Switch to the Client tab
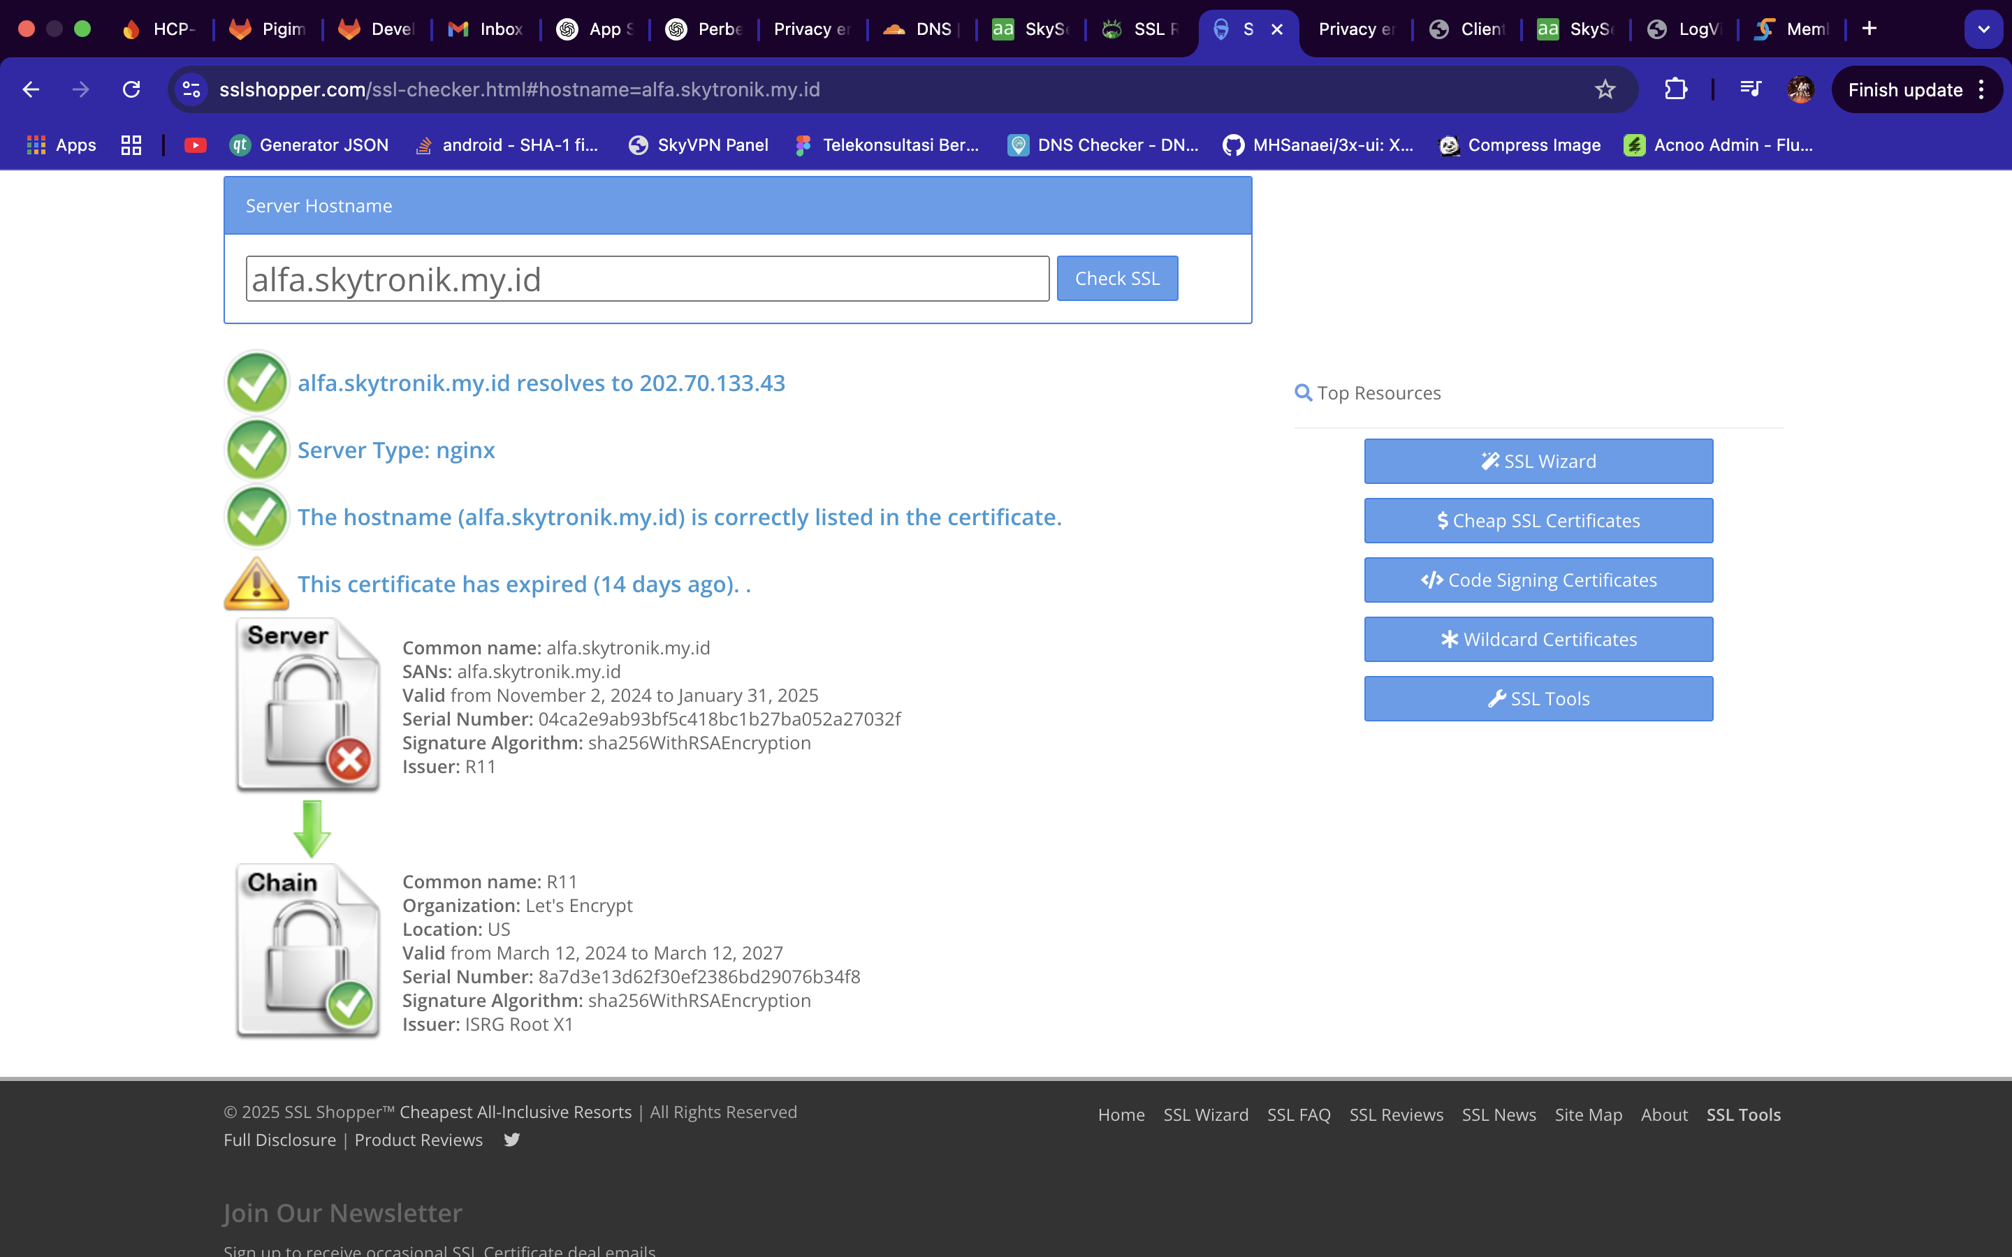The width and height of the screenshot is (2012, 1257). click(x=1467, y=29)
